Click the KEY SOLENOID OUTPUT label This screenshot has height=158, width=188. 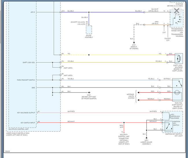click(26, 113)
